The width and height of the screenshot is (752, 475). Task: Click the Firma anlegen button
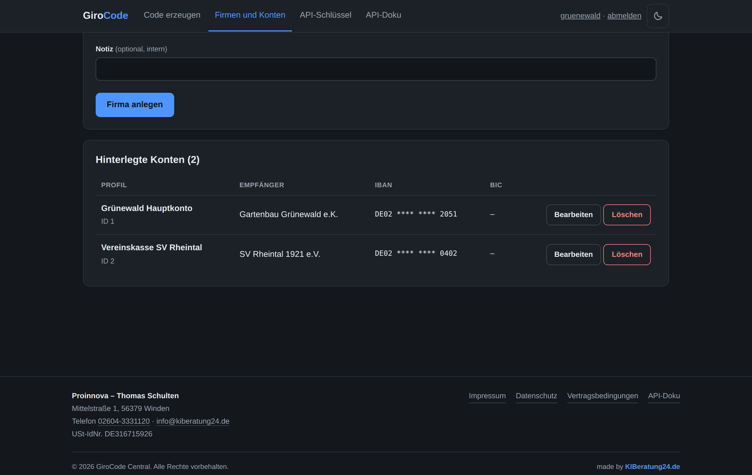[135, 105]
